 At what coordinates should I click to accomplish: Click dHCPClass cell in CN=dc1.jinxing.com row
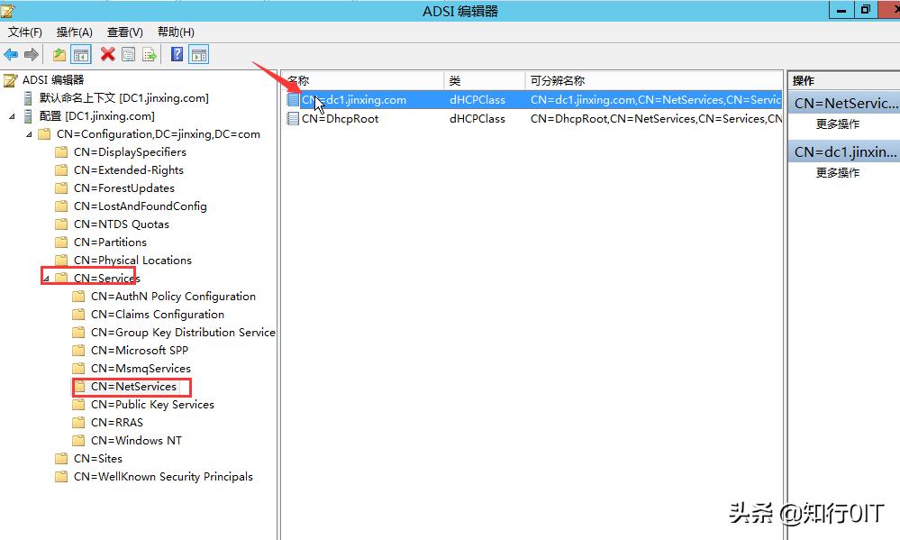tap(477, 100)
